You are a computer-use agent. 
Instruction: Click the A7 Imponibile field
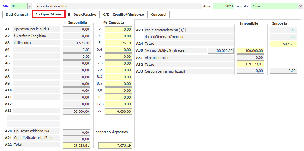pos(77,70)
